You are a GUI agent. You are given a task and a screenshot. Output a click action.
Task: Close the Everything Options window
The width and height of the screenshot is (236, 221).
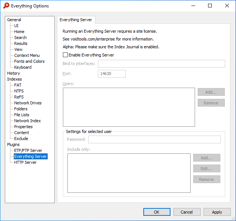[x=227, y=6]
